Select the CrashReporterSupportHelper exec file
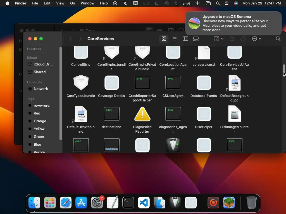Screen dimensions: 286x214 tap(142, 82)
